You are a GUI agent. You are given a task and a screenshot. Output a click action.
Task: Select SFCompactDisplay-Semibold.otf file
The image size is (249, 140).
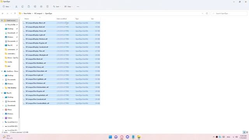pos(61,47)
